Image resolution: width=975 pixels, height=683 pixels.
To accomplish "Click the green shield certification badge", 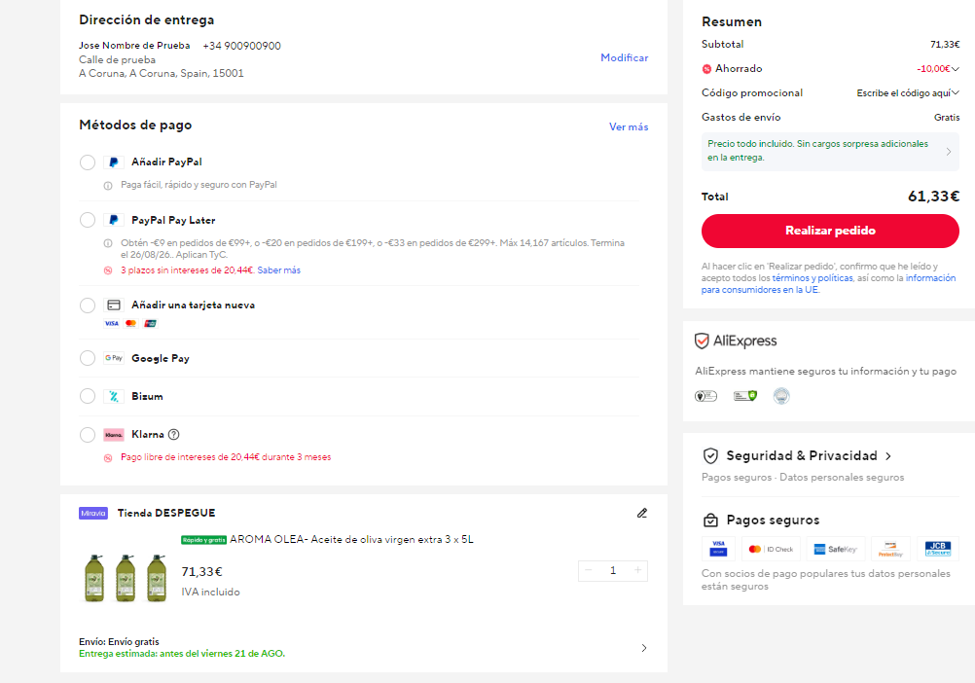I will tap(745, 396).
